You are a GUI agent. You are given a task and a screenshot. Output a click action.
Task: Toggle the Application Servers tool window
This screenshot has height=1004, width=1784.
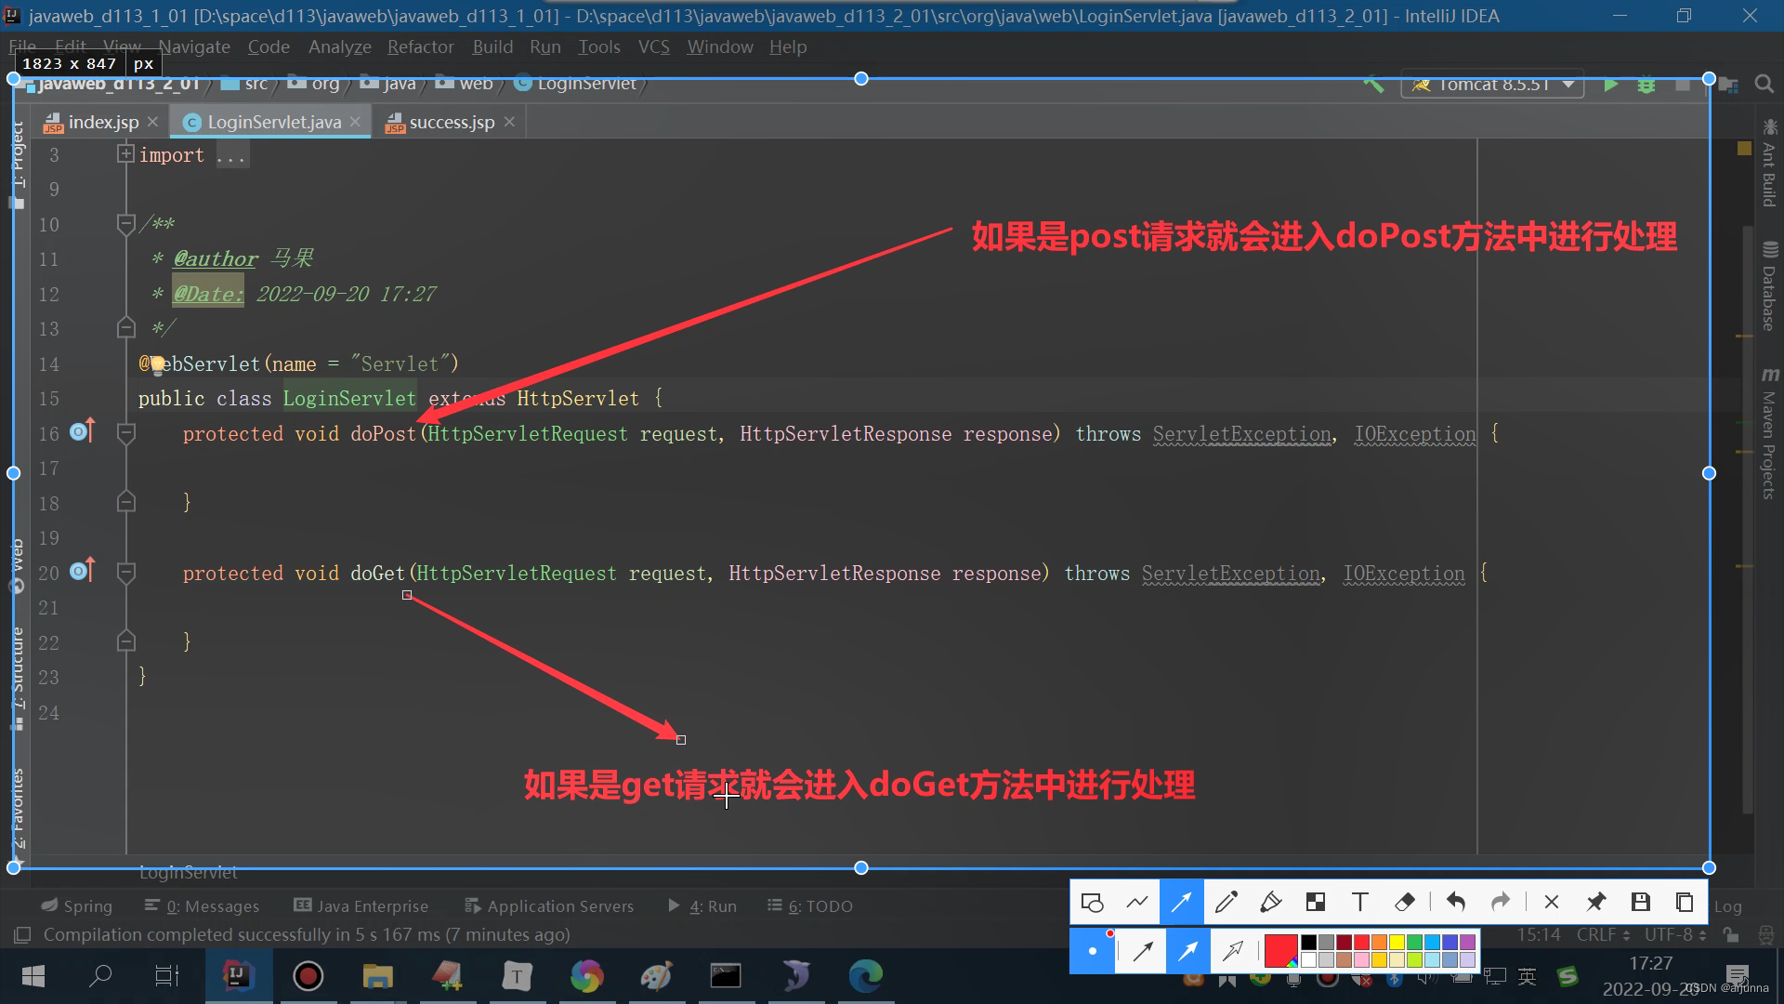[x=549, y=905]
